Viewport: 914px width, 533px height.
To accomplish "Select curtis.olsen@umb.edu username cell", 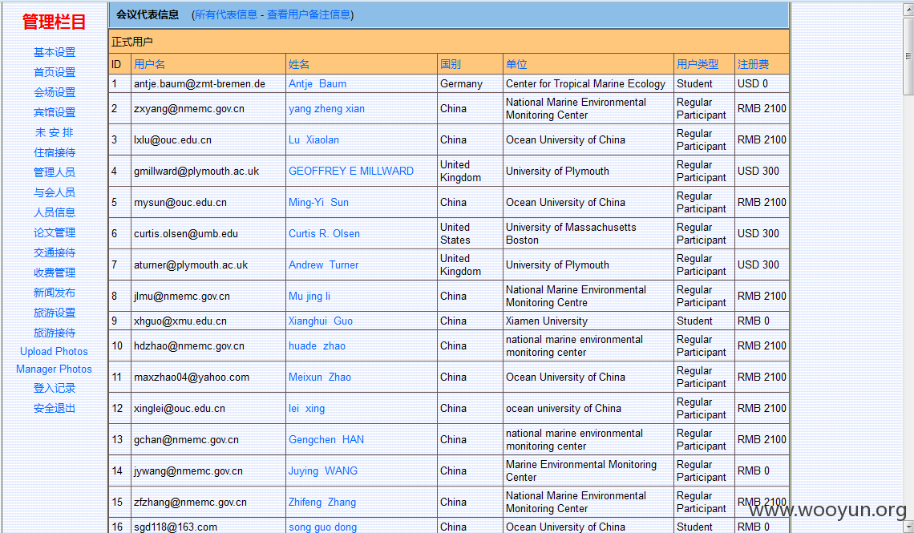I will [x=208, y=233].
